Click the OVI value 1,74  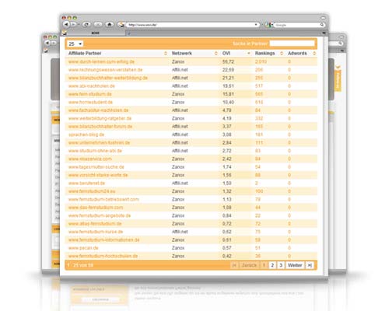pos(226,167)
